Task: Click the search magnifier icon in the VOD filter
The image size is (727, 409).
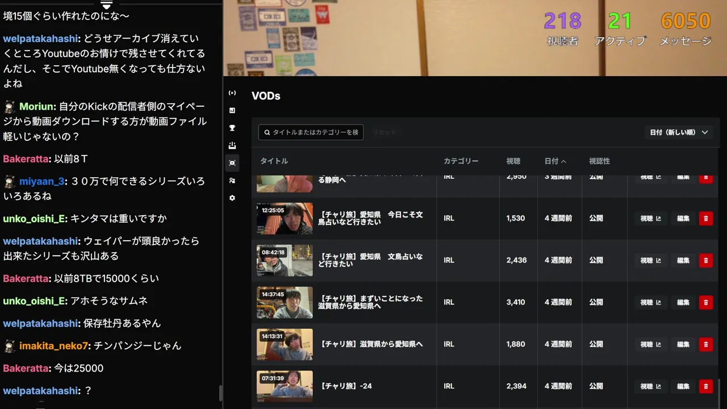Action: pyautogui.click(x=267, y=132)
